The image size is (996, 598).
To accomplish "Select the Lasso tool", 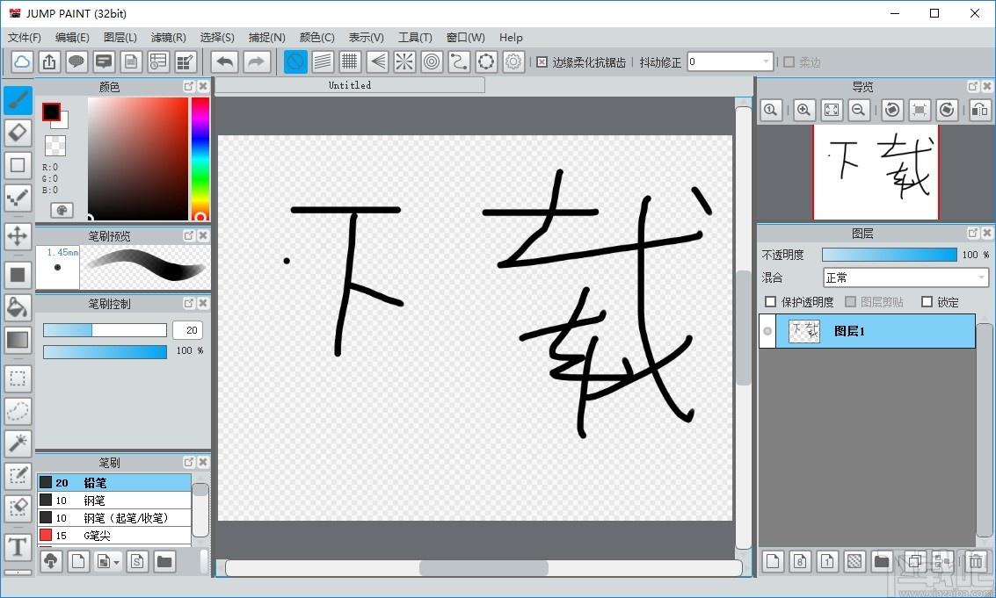I will point(18,411).
